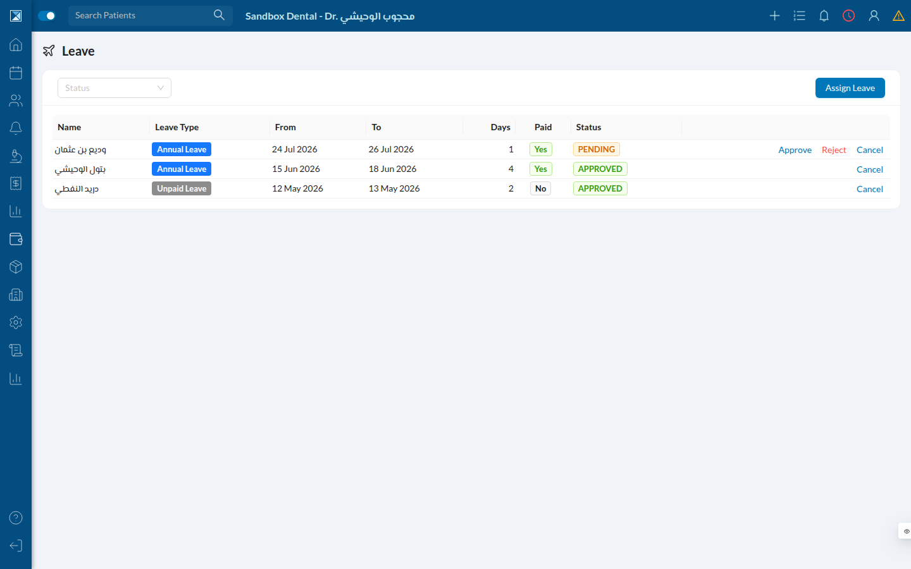Open the patients people icon in sidebar
Screen dimensions: 911x569
(x=16, y=101)
